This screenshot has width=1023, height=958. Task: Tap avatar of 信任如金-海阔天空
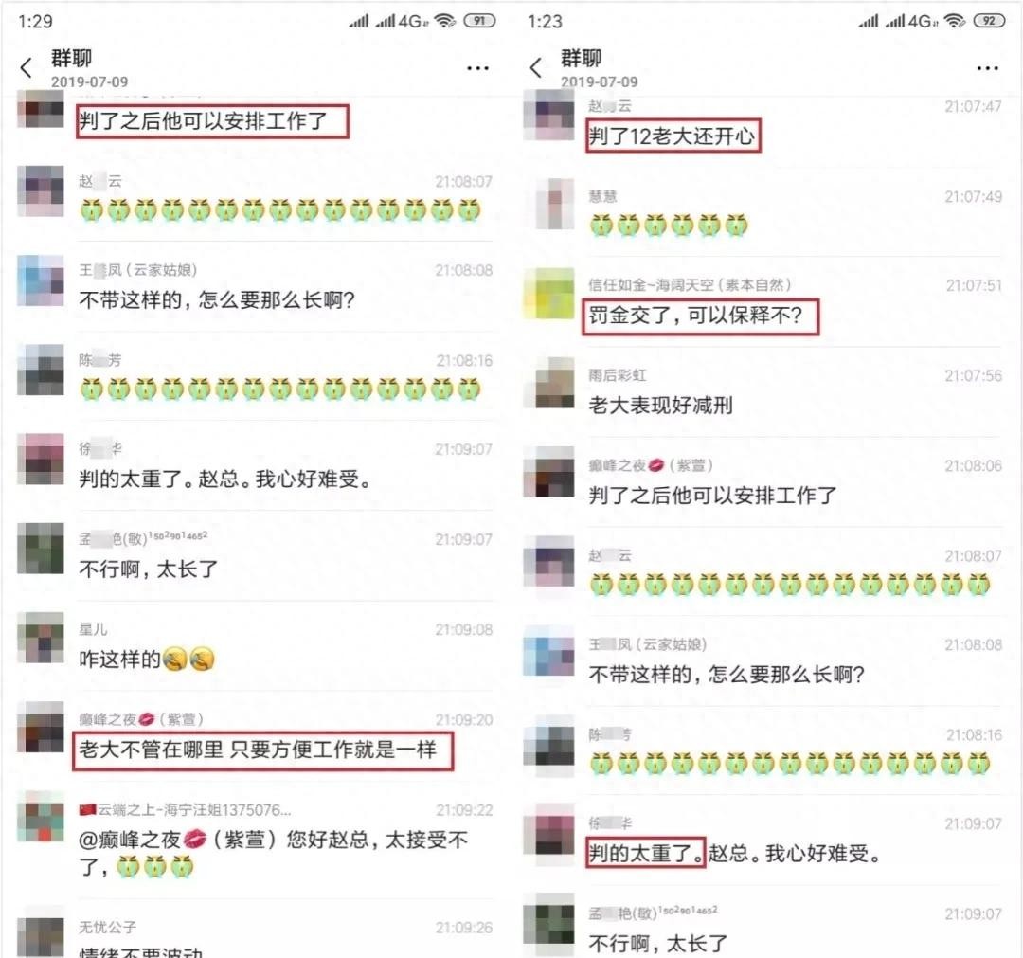(549, 294)
